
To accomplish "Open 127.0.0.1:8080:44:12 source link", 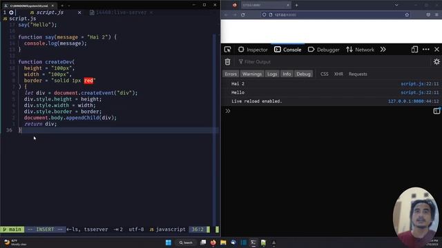I will (x=413, y=101).
